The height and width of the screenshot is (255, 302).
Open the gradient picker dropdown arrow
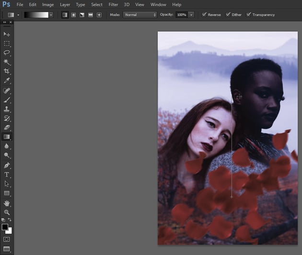(51, 15)
